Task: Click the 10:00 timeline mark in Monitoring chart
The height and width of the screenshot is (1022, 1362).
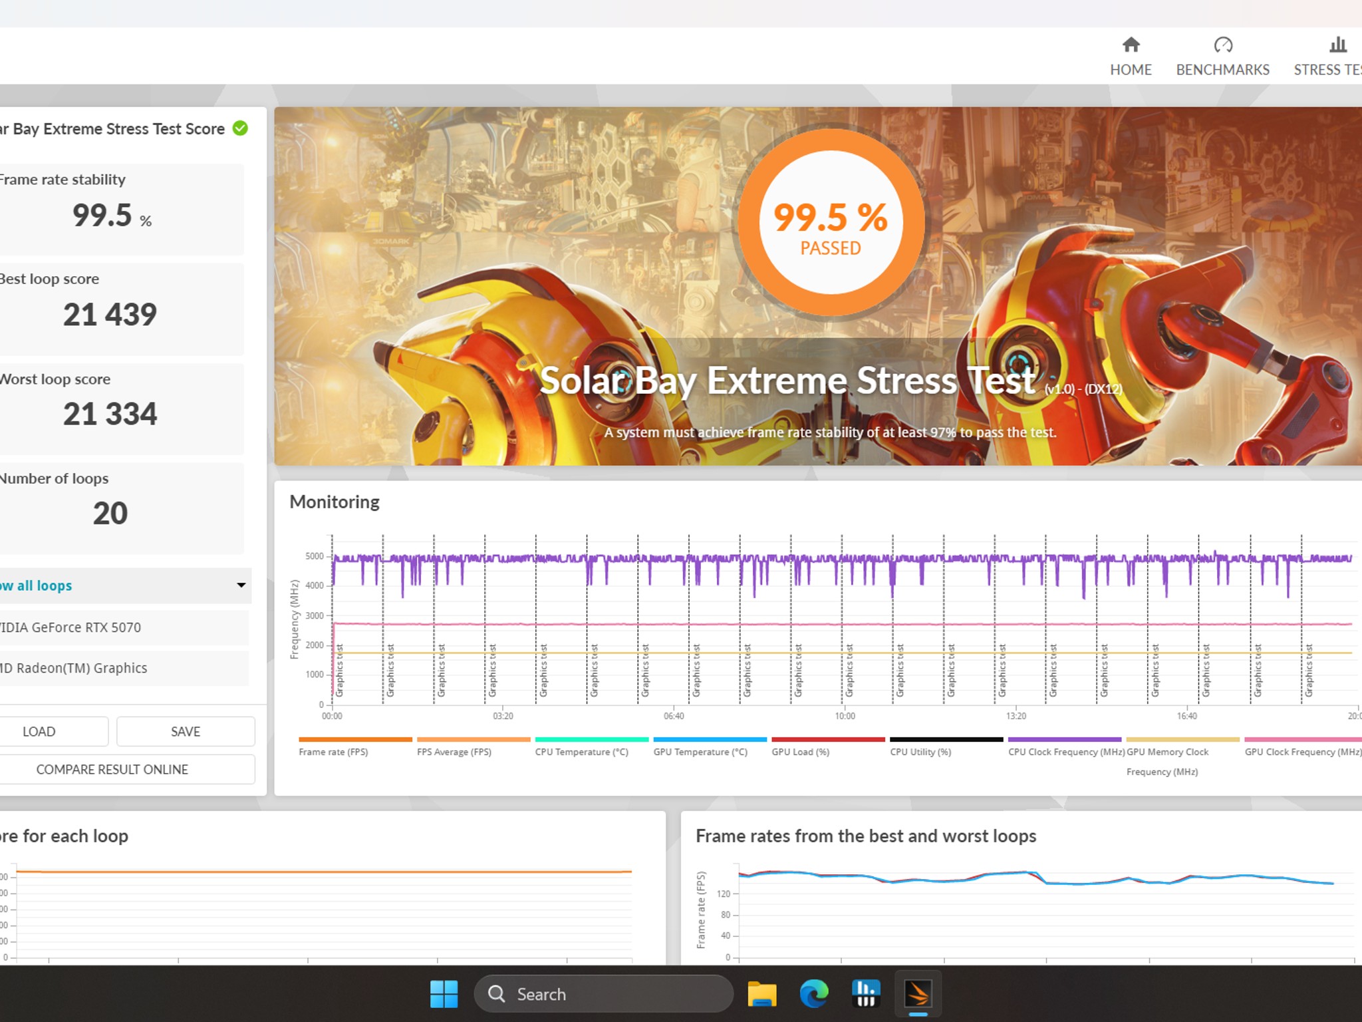Action: [x=845, y=716]
